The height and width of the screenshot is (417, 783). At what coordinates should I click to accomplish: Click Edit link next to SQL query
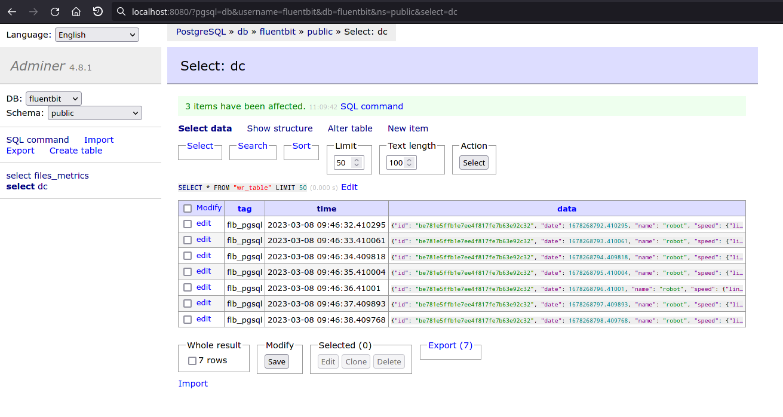click(x=349, y=187)
